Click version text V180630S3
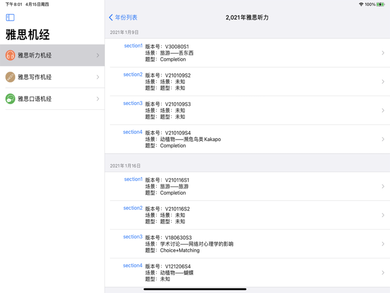The height and width of the screenshot is (293, 390). (178, 237)
